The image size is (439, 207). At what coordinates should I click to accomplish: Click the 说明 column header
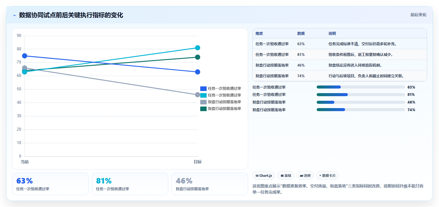tap(332, 34)
